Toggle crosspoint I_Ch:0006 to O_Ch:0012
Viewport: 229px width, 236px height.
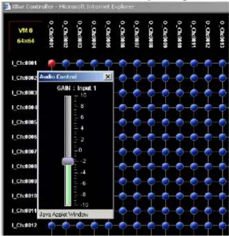(x=208, y=137)
